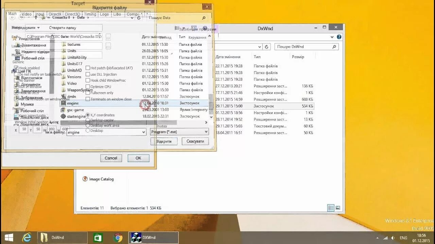This screenshot has height=244, width=435.
Task: Refresh the Data folder listing
Action: click(139, 18)
